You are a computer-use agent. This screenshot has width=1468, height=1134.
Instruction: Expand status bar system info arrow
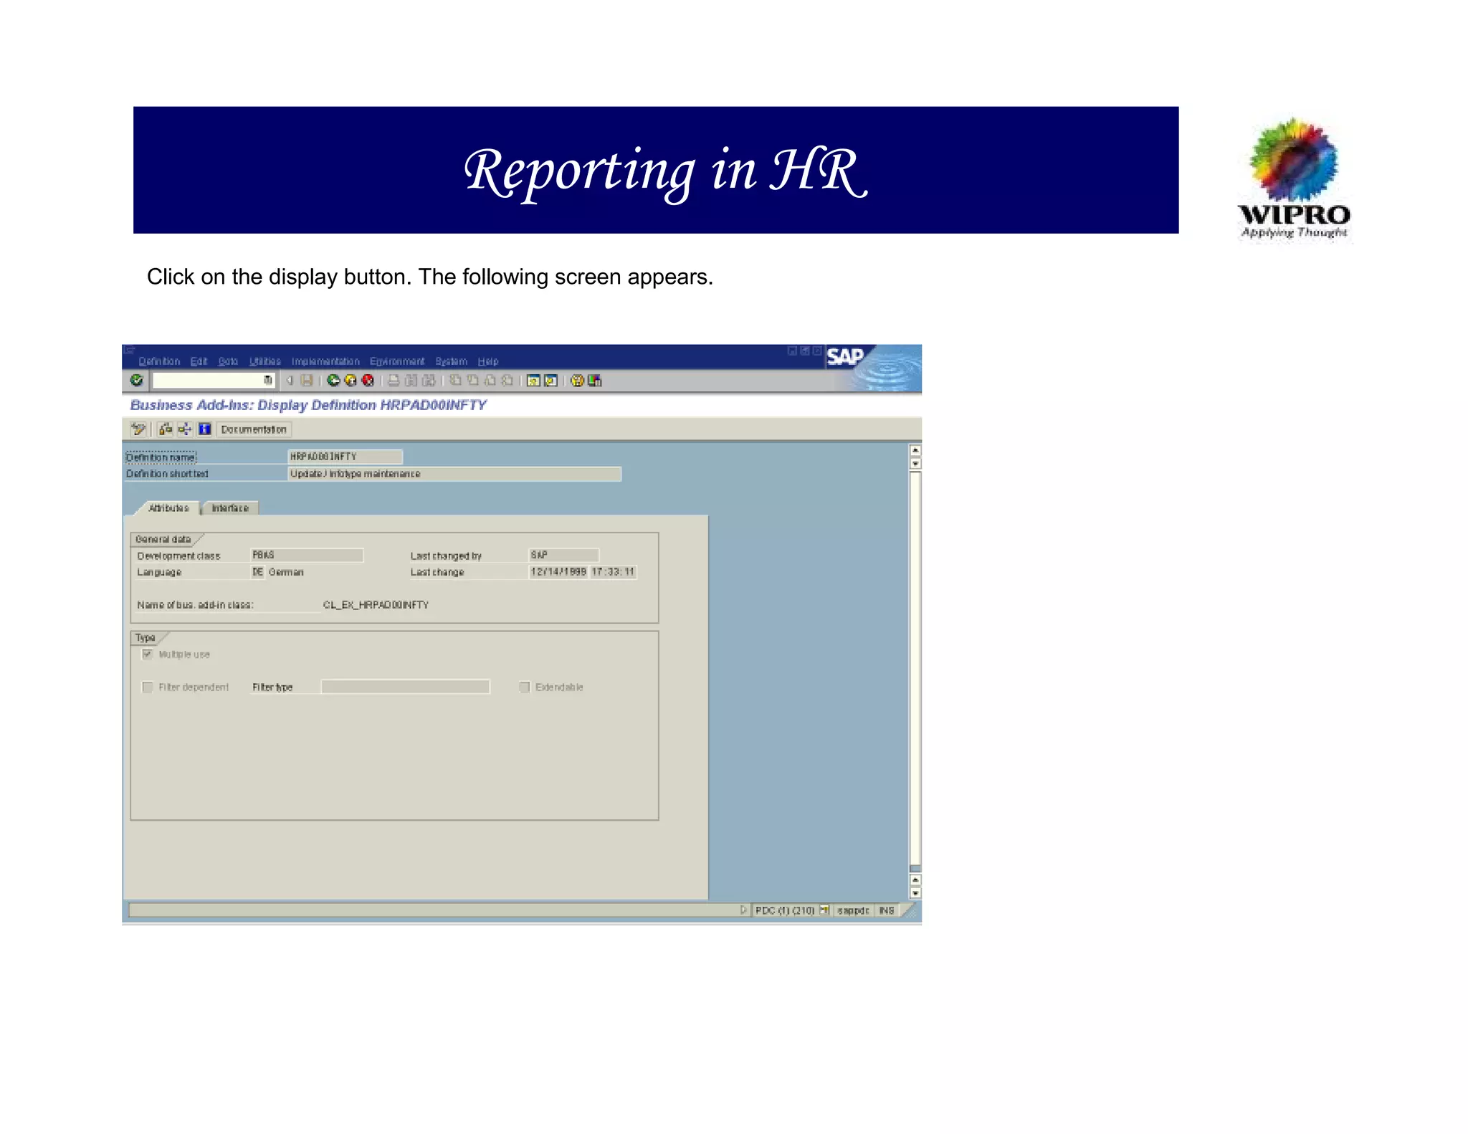point(743,910)
